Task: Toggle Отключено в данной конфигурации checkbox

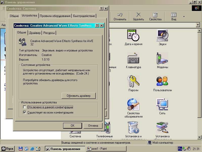Action: (24, 107)
